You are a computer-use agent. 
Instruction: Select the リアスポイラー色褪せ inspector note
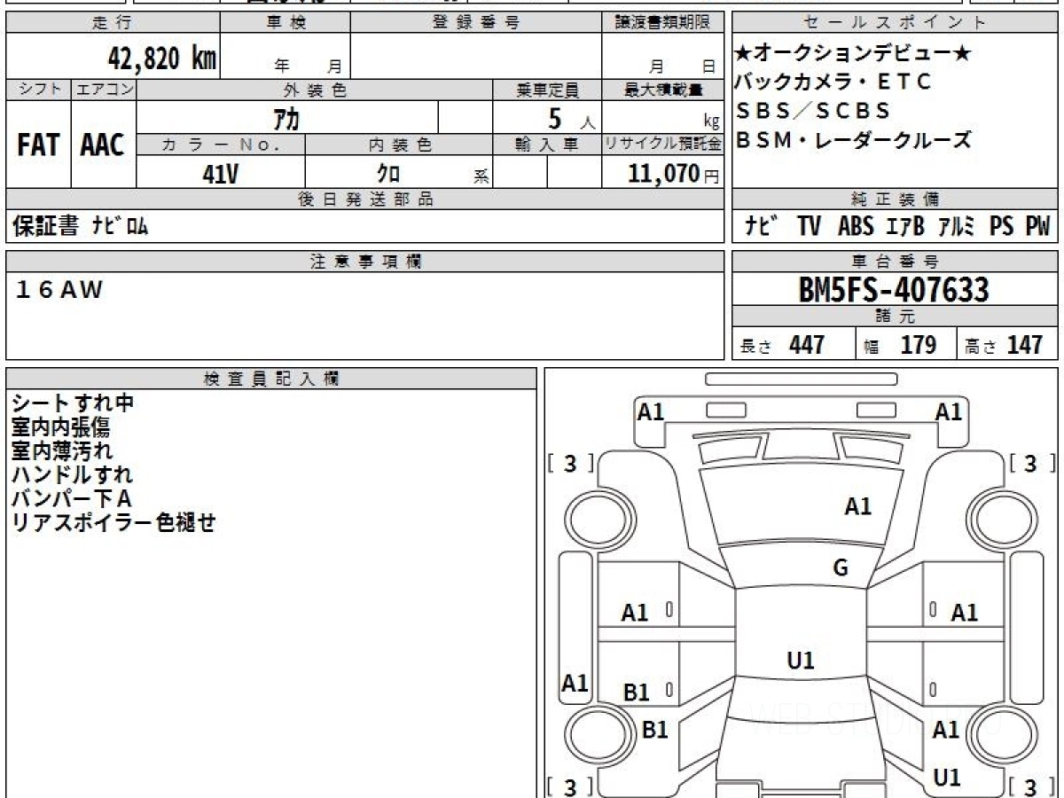113,522
